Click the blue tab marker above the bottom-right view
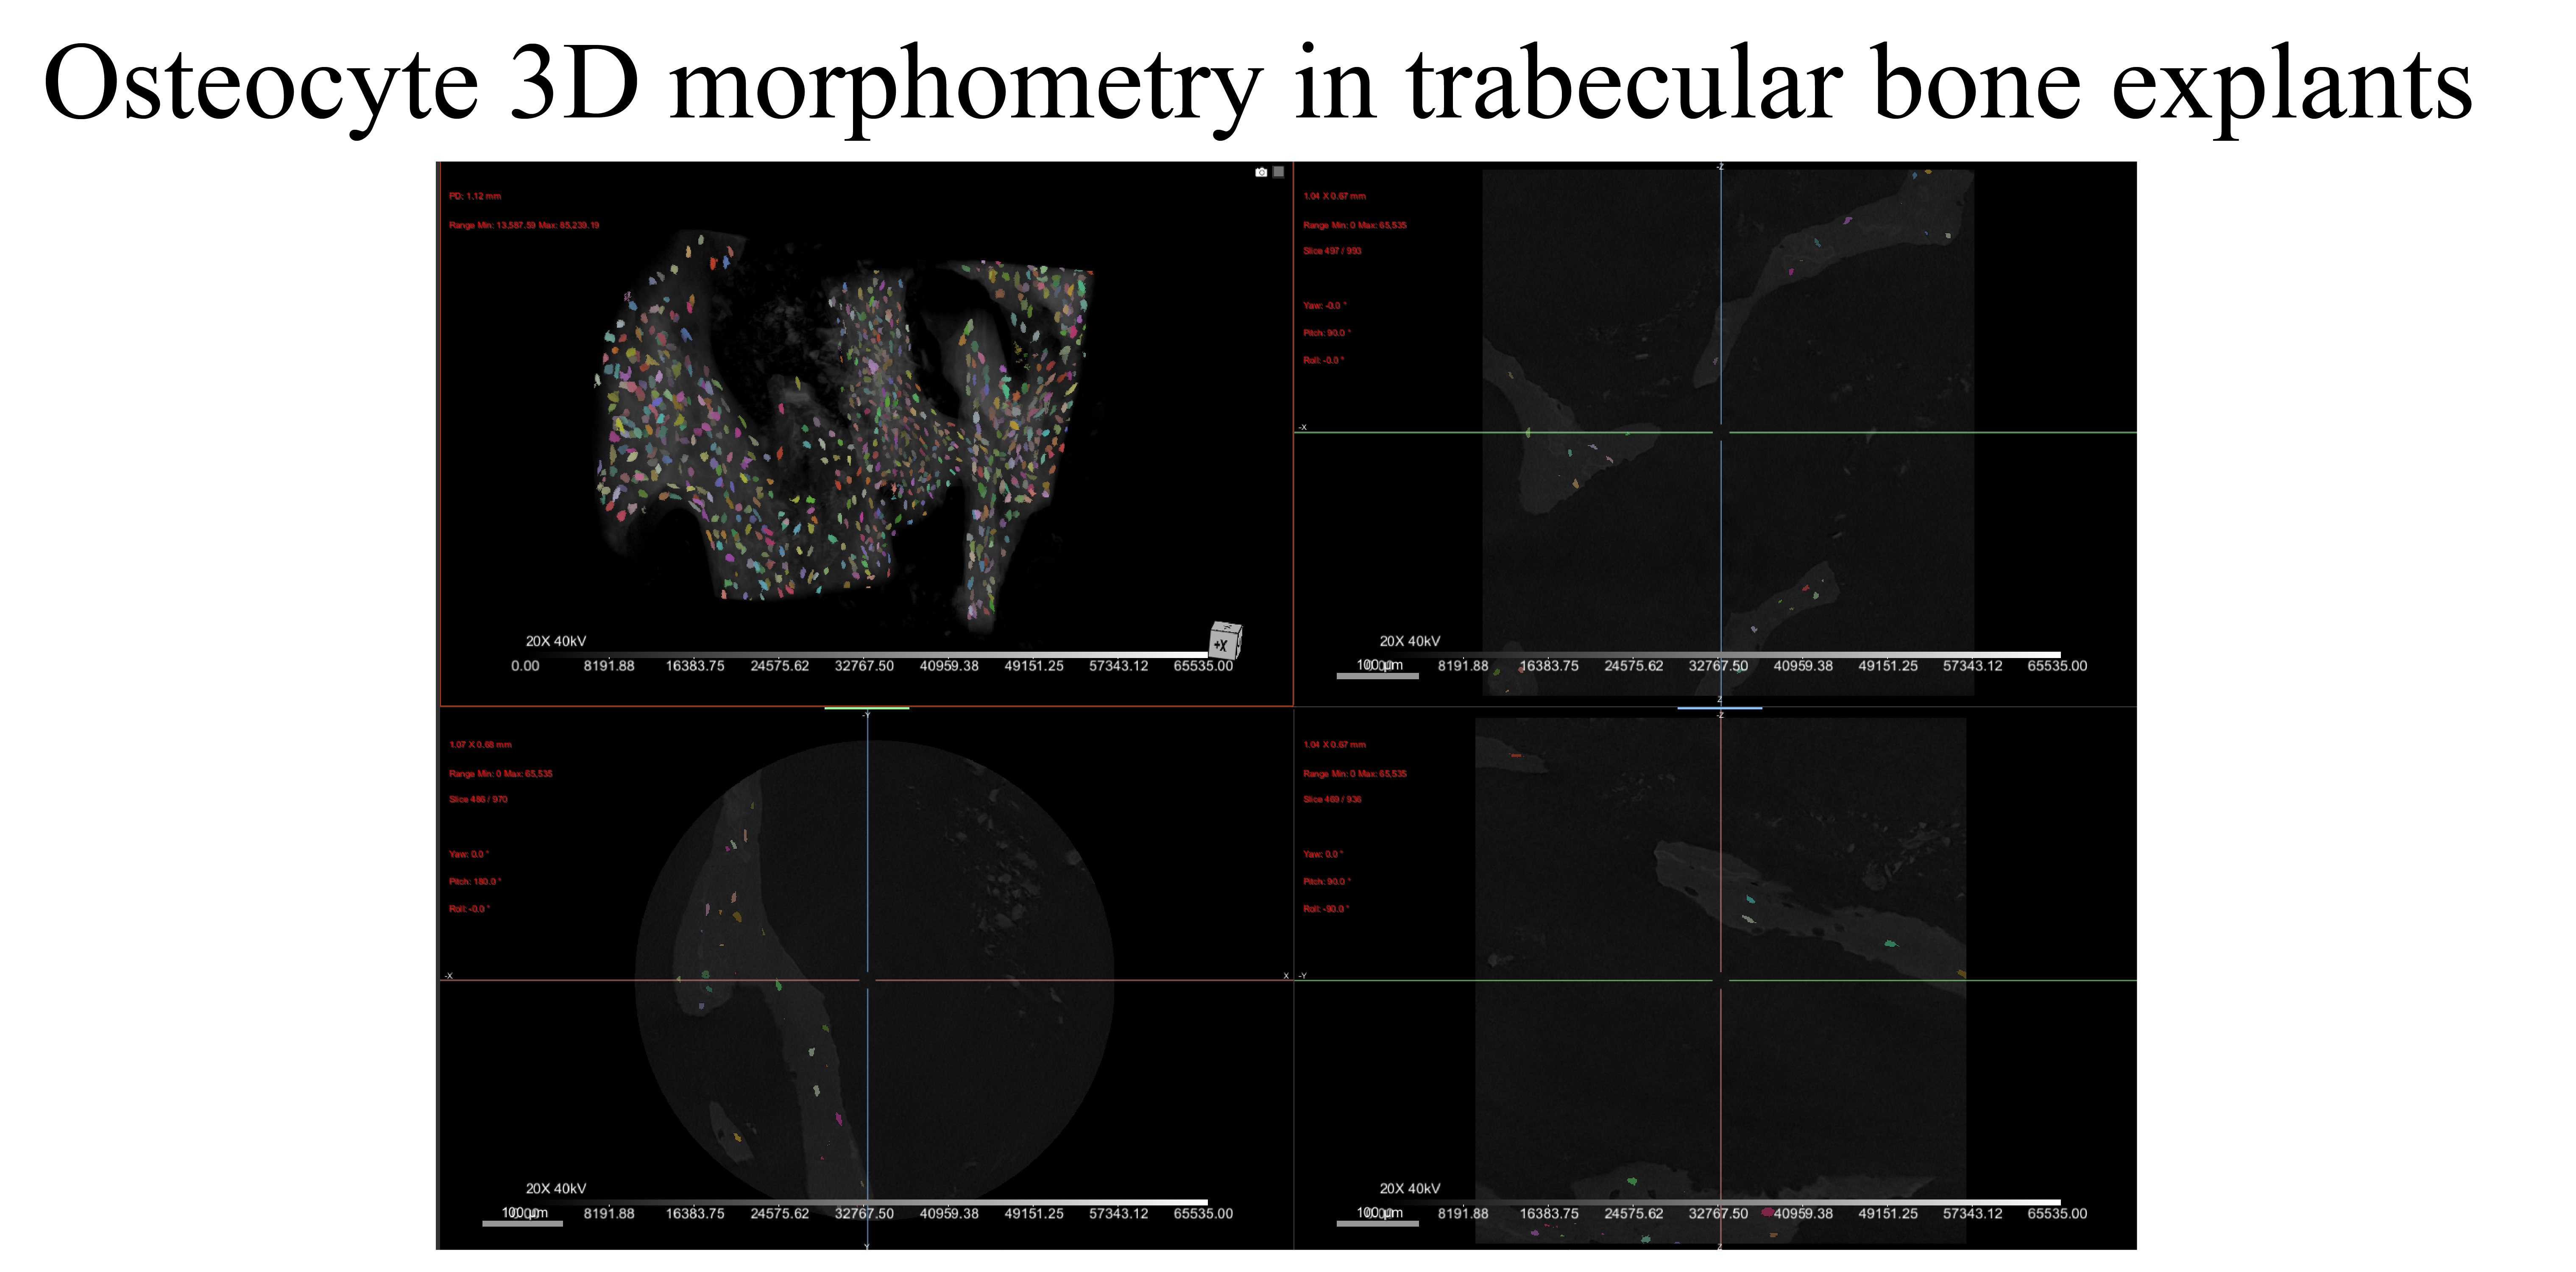 [1720, 708]
